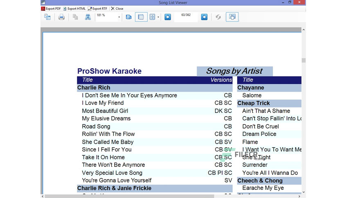The height and width of the screenshot is (198, 342).
Task: Select 'You're All I Wanna Do'
Action: pos(270,173)
